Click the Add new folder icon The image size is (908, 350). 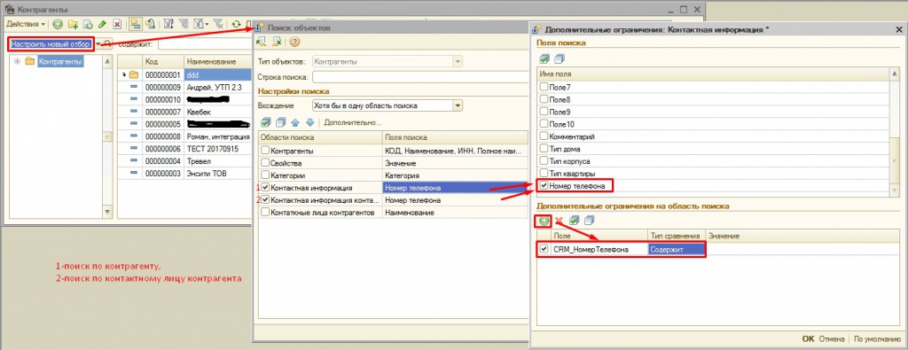click(x=73, y=24)
